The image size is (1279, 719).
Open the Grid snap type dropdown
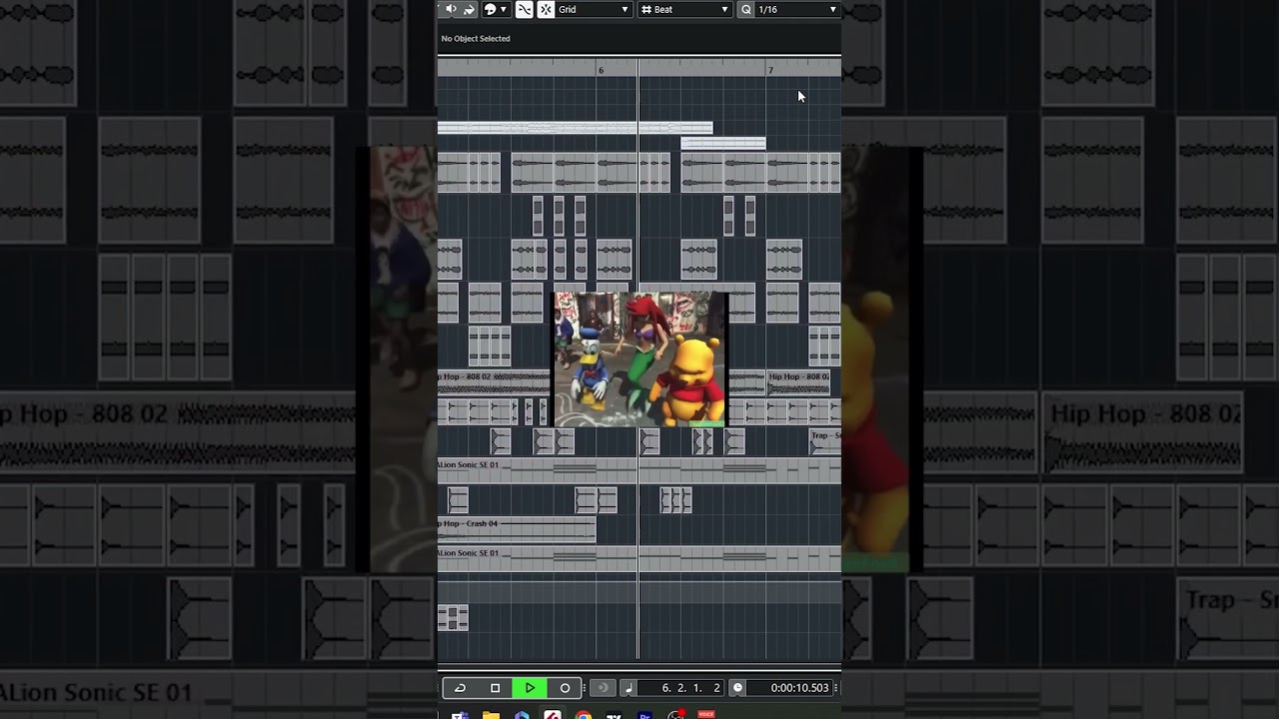594,9
